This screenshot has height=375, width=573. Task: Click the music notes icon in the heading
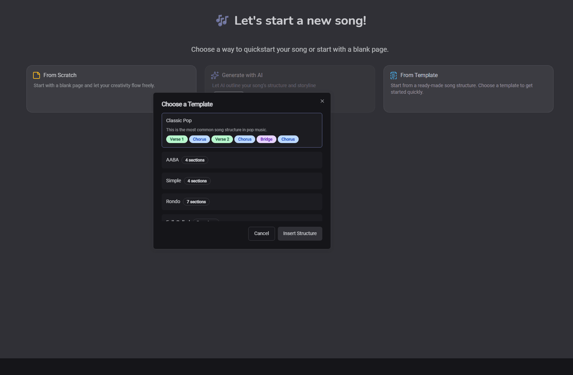(x=222, y=20)
